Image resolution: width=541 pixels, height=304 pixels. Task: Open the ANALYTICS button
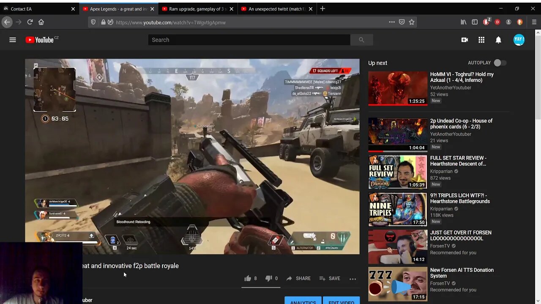click(303, 301)
